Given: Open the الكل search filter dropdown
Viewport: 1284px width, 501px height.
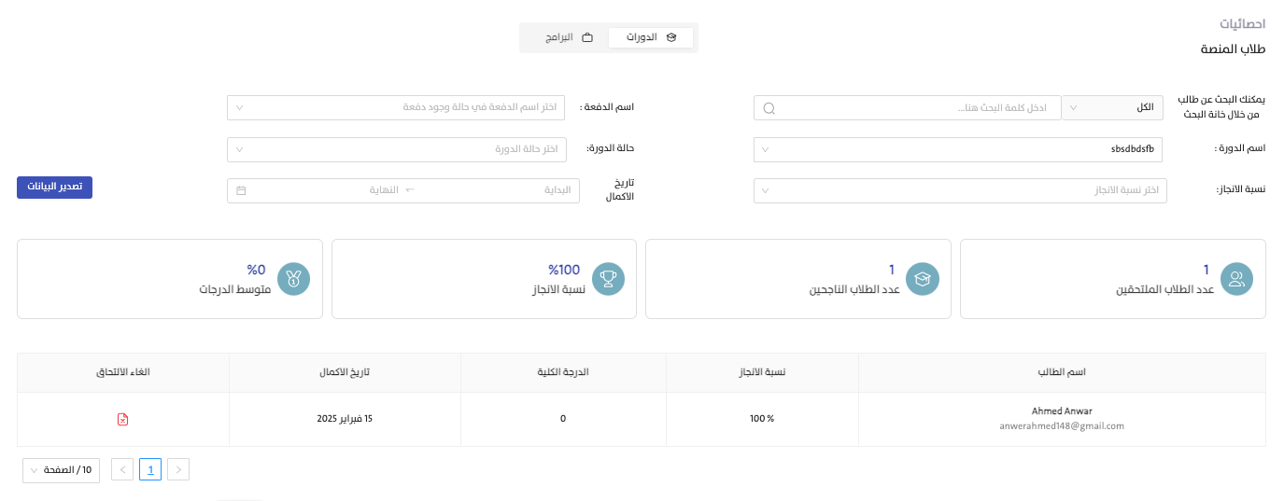Looking at the screenshot, I should 1114,107.
